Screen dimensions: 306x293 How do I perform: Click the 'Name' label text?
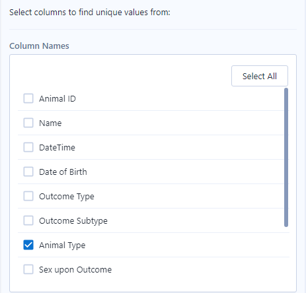[x=50, y=123]
